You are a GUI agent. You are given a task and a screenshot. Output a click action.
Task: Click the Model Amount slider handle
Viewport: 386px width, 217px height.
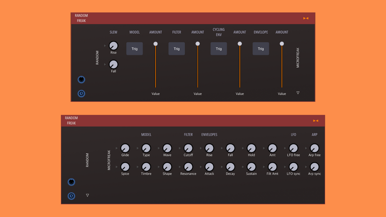click(x=156, y=44)
